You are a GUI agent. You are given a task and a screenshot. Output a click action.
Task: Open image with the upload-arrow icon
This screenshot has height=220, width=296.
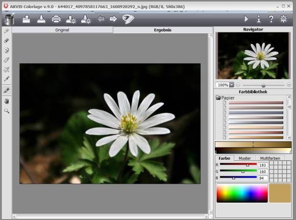(26, 19)
